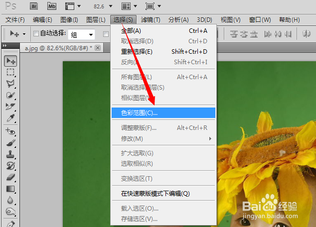This screenshot has width=316, height=227.
Task: Select the Blur tool
Action: click(10, 200)
